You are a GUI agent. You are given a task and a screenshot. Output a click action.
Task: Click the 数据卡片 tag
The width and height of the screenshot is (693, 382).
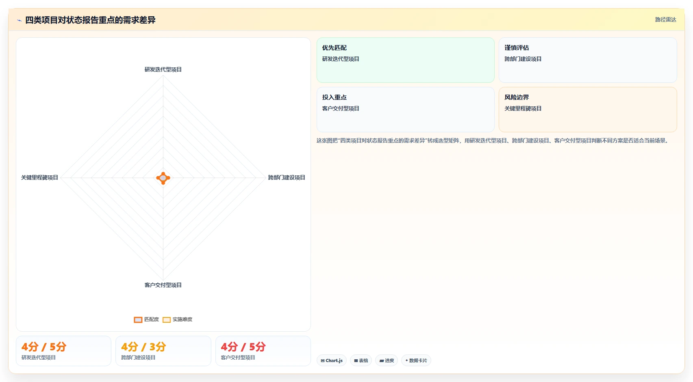416,360
